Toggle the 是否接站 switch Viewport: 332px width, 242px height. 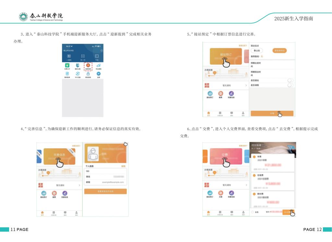pyautogui.click(x=290, y=80)
